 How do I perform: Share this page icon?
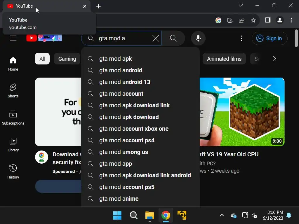(241, 20)
